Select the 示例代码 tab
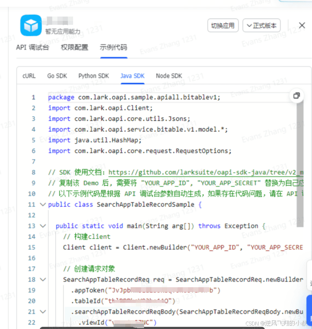This screenshot has height=329, width=312. [x=114, y=47]
